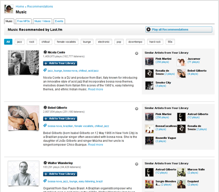Dismiss Walter Wanderley recommendation

(137, 164)
